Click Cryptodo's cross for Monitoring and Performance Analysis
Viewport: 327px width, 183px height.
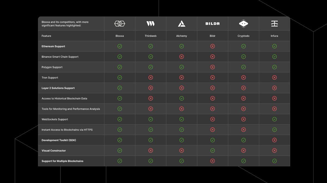pyautogui.click(x=244, y=109)
